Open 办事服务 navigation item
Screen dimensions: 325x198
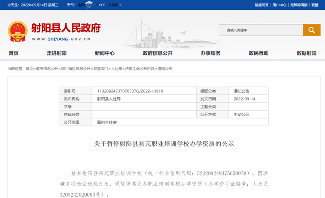click(x=210, y=53)
